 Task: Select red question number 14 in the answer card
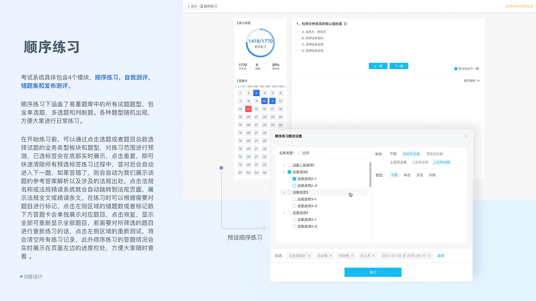(248, 109)
